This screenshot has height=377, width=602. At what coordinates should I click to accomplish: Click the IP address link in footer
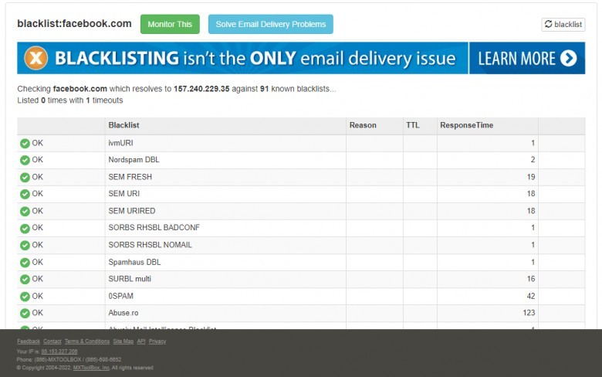(x=59, y=352)
